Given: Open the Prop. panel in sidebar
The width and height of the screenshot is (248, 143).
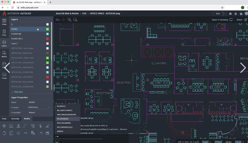Looking at the screenshot, I should pyautogui.click(x=4, y=33).
